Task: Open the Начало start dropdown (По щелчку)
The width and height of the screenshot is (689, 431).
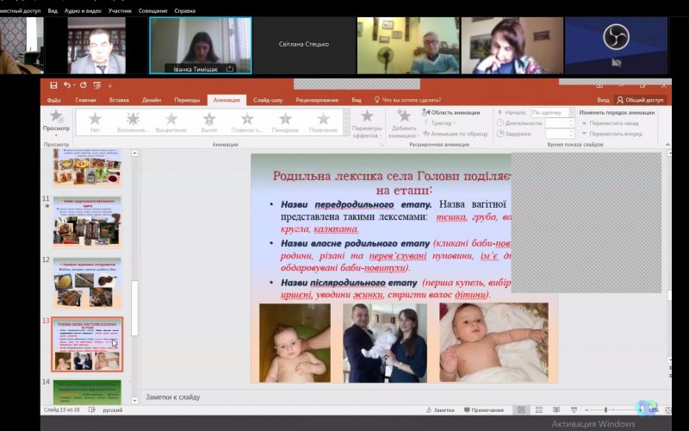Action: click(x=552, y=112)
